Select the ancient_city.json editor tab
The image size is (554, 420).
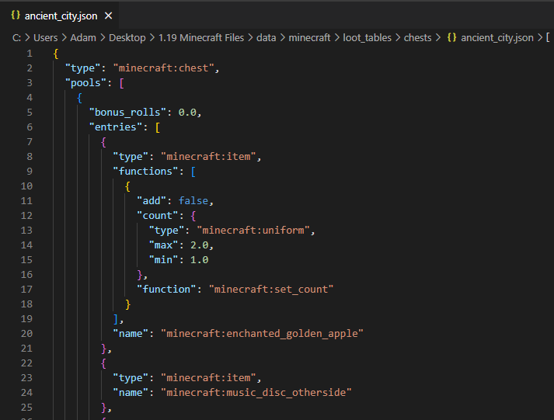pos(62,16)
